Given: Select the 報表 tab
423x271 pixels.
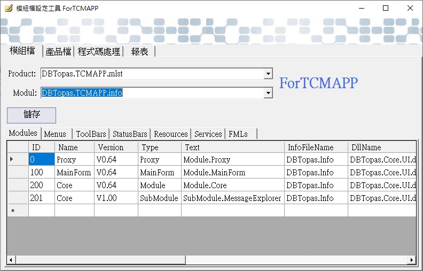Looking at the screenshot, I should click(x=140, y=51).
